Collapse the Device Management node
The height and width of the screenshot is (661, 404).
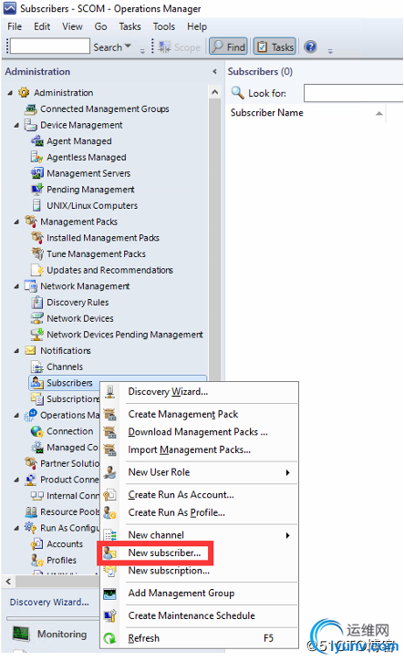tap(16, 125)
